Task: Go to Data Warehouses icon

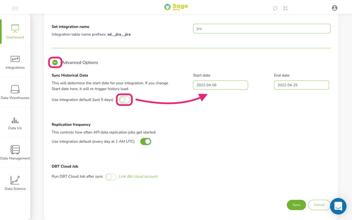Action: pyautogui.click(x=15, y=89)
